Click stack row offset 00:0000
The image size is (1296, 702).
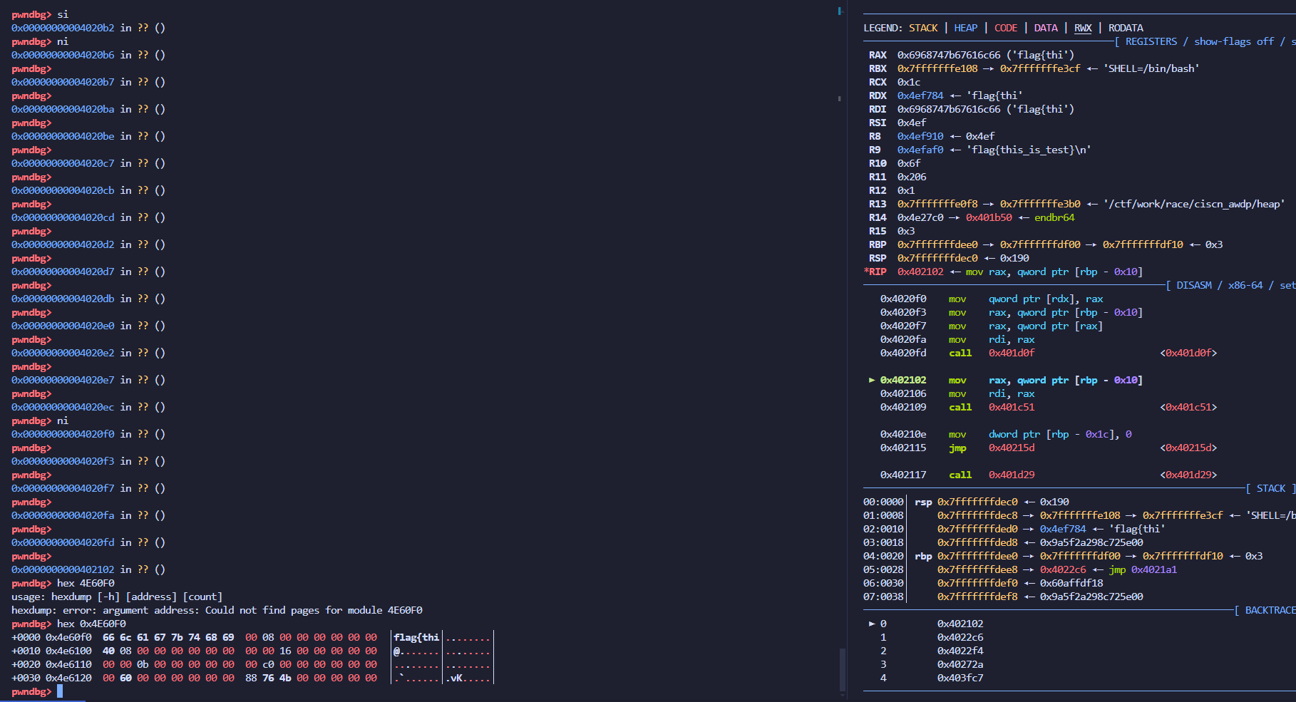[x=883, y=502]
